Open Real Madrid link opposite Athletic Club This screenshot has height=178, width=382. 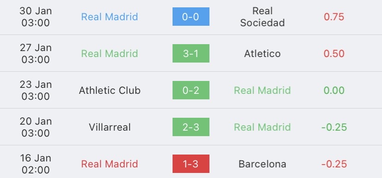click(263, 90)
